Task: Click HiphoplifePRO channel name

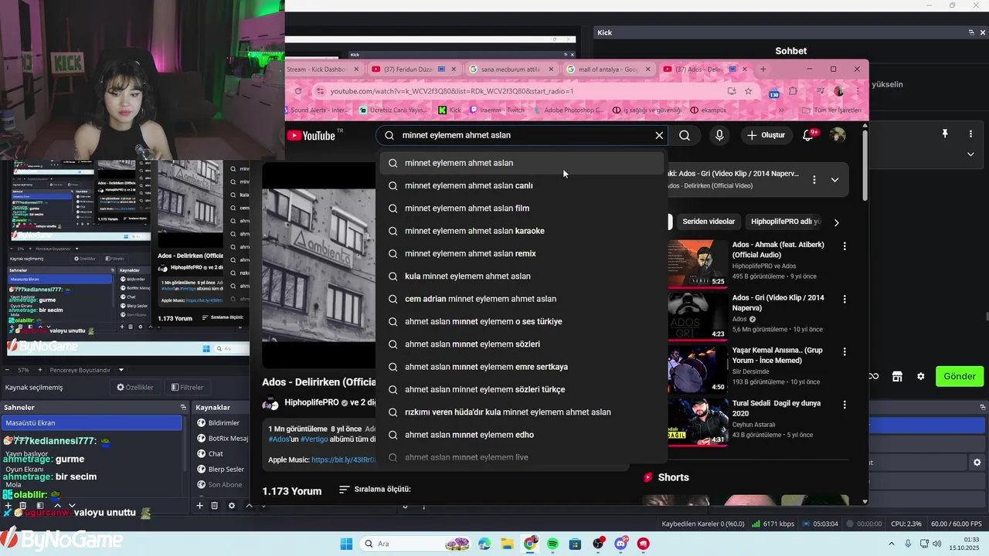Action: [x=311, y=402]
